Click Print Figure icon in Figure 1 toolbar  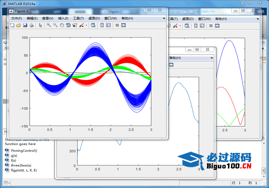31,25
